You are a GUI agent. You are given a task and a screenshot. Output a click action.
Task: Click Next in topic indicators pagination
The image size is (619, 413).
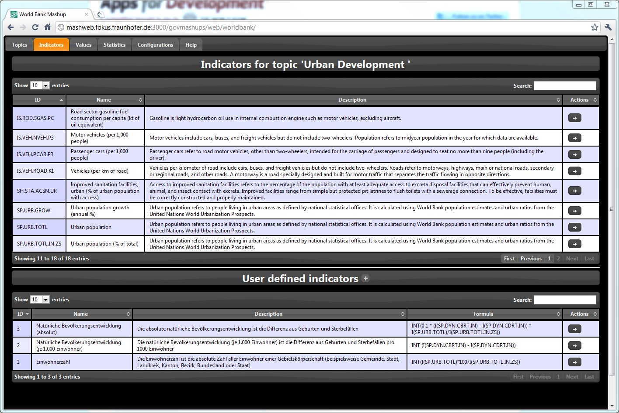tap(572, 259)
